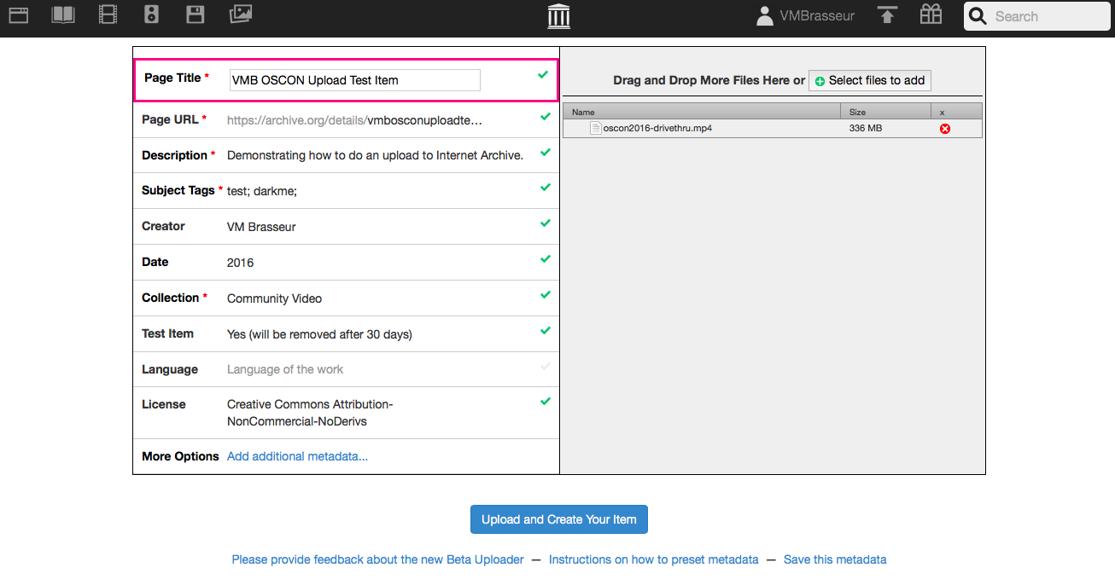The height and width of the screenshot is (585, 1115).
Task: Click the 'License' field label
Action: click(x=164, y=404)
